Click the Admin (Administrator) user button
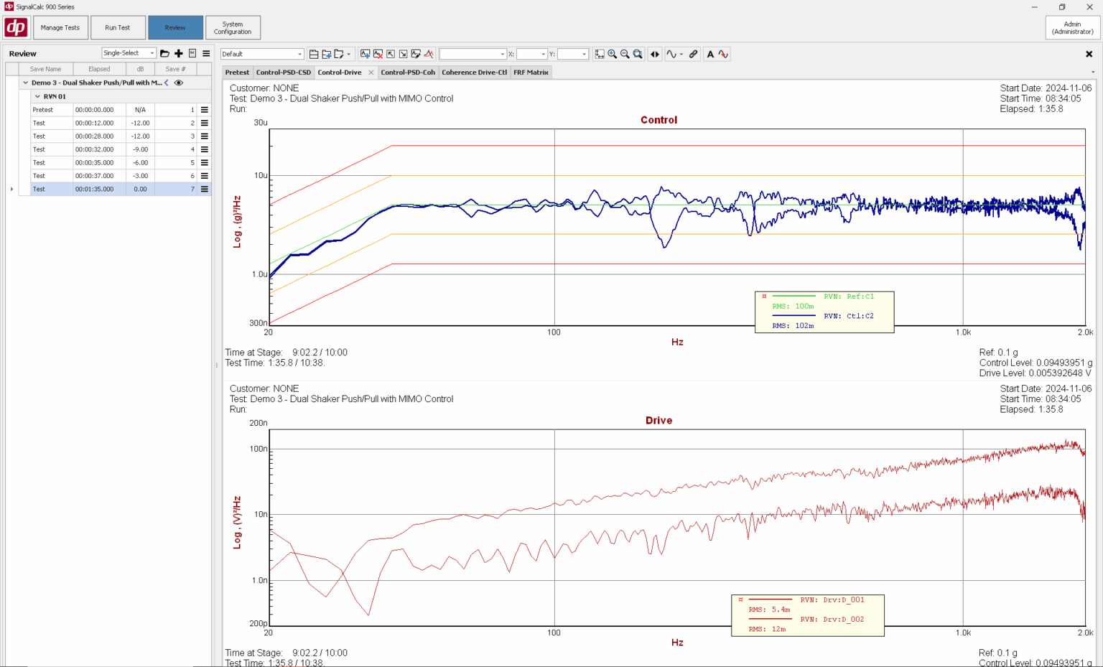1103x667 pixels. point(1072,27)
